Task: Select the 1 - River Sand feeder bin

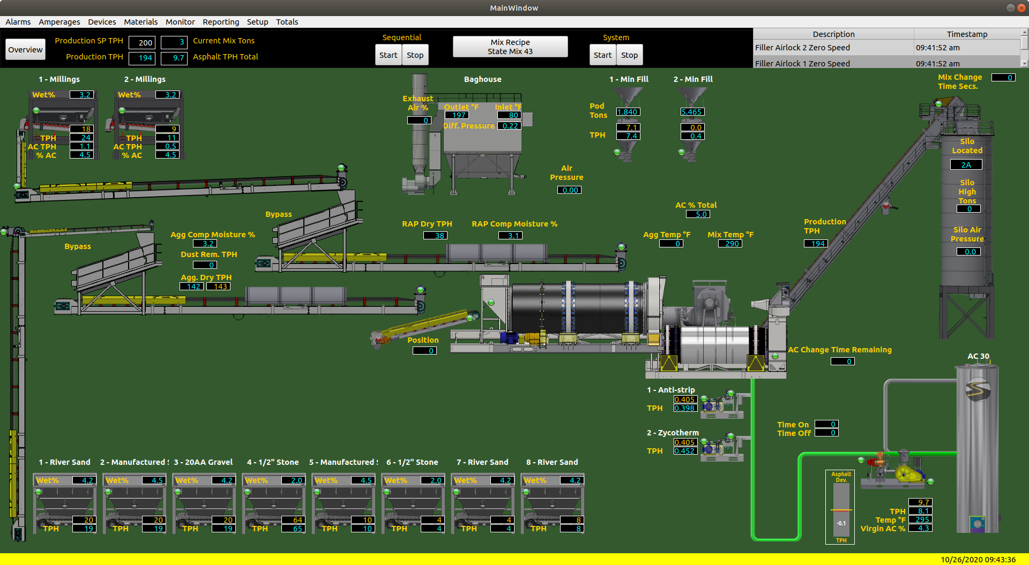Action: click(65, 503)
